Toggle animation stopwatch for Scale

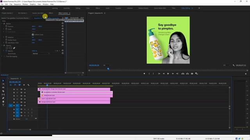pyautogui.click(x=6, y=29)
